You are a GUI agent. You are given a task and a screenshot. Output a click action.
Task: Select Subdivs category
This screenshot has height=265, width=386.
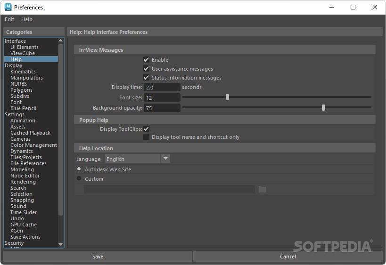20,96
